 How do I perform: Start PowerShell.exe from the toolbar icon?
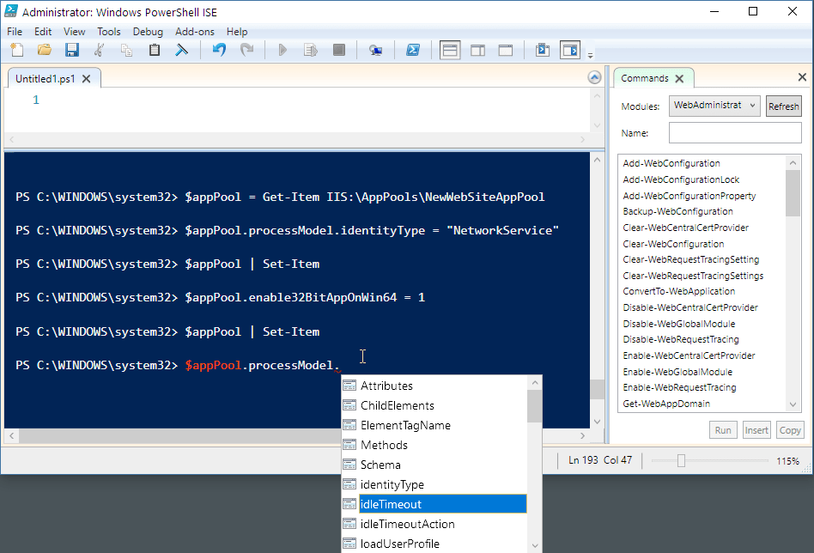(413, 50)
